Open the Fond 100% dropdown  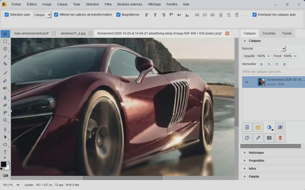(285, 56)
